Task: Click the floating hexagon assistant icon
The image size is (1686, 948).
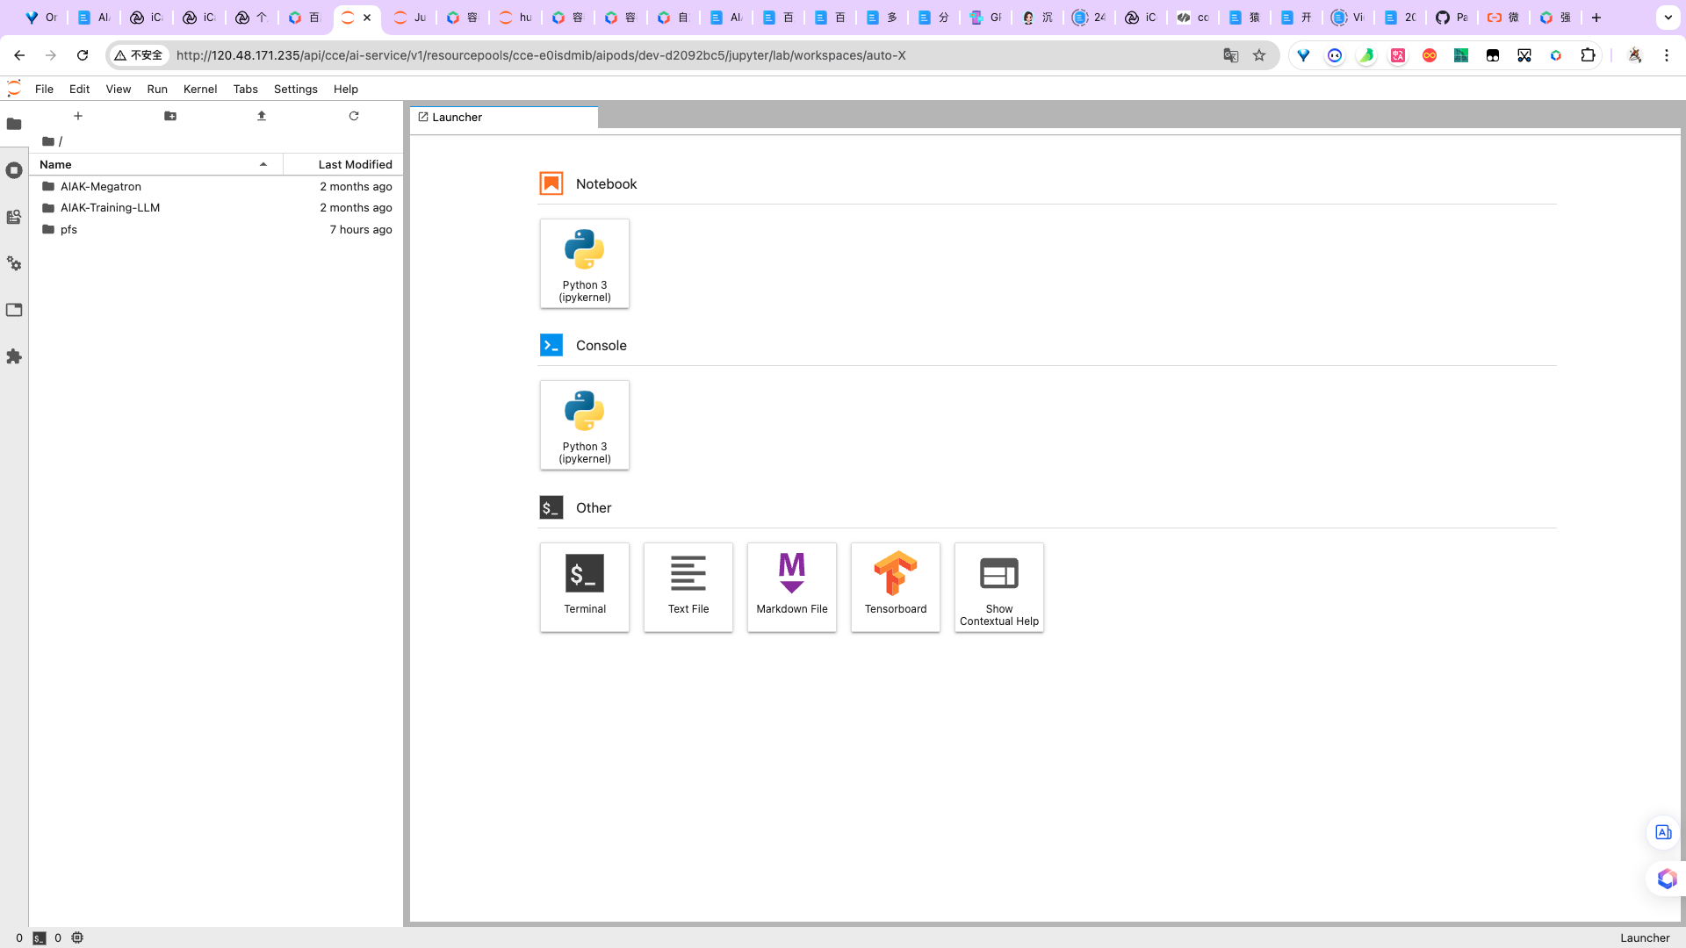Action: click(x=1667, y=879)
